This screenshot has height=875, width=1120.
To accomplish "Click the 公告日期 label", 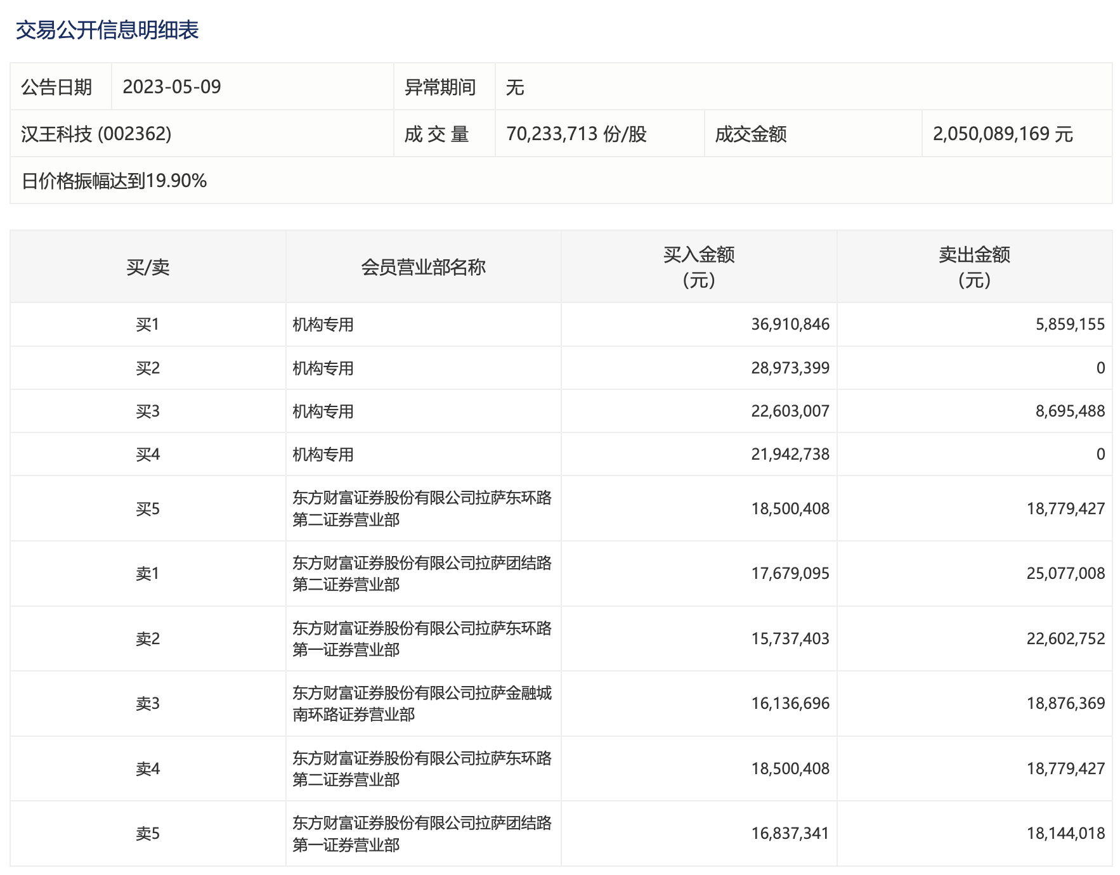I will tap(56, 87).
